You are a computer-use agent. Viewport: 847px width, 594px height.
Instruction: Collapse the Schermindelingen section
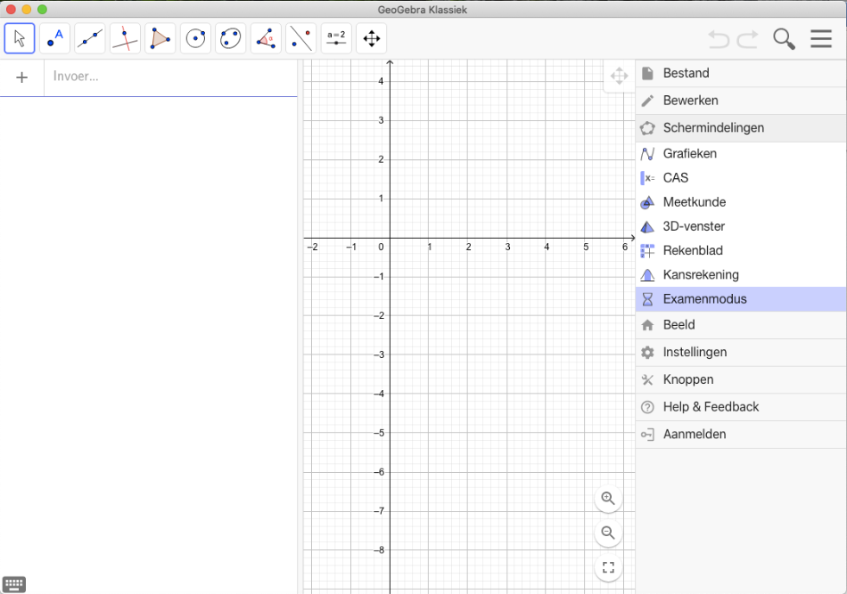tap(741, 128)
